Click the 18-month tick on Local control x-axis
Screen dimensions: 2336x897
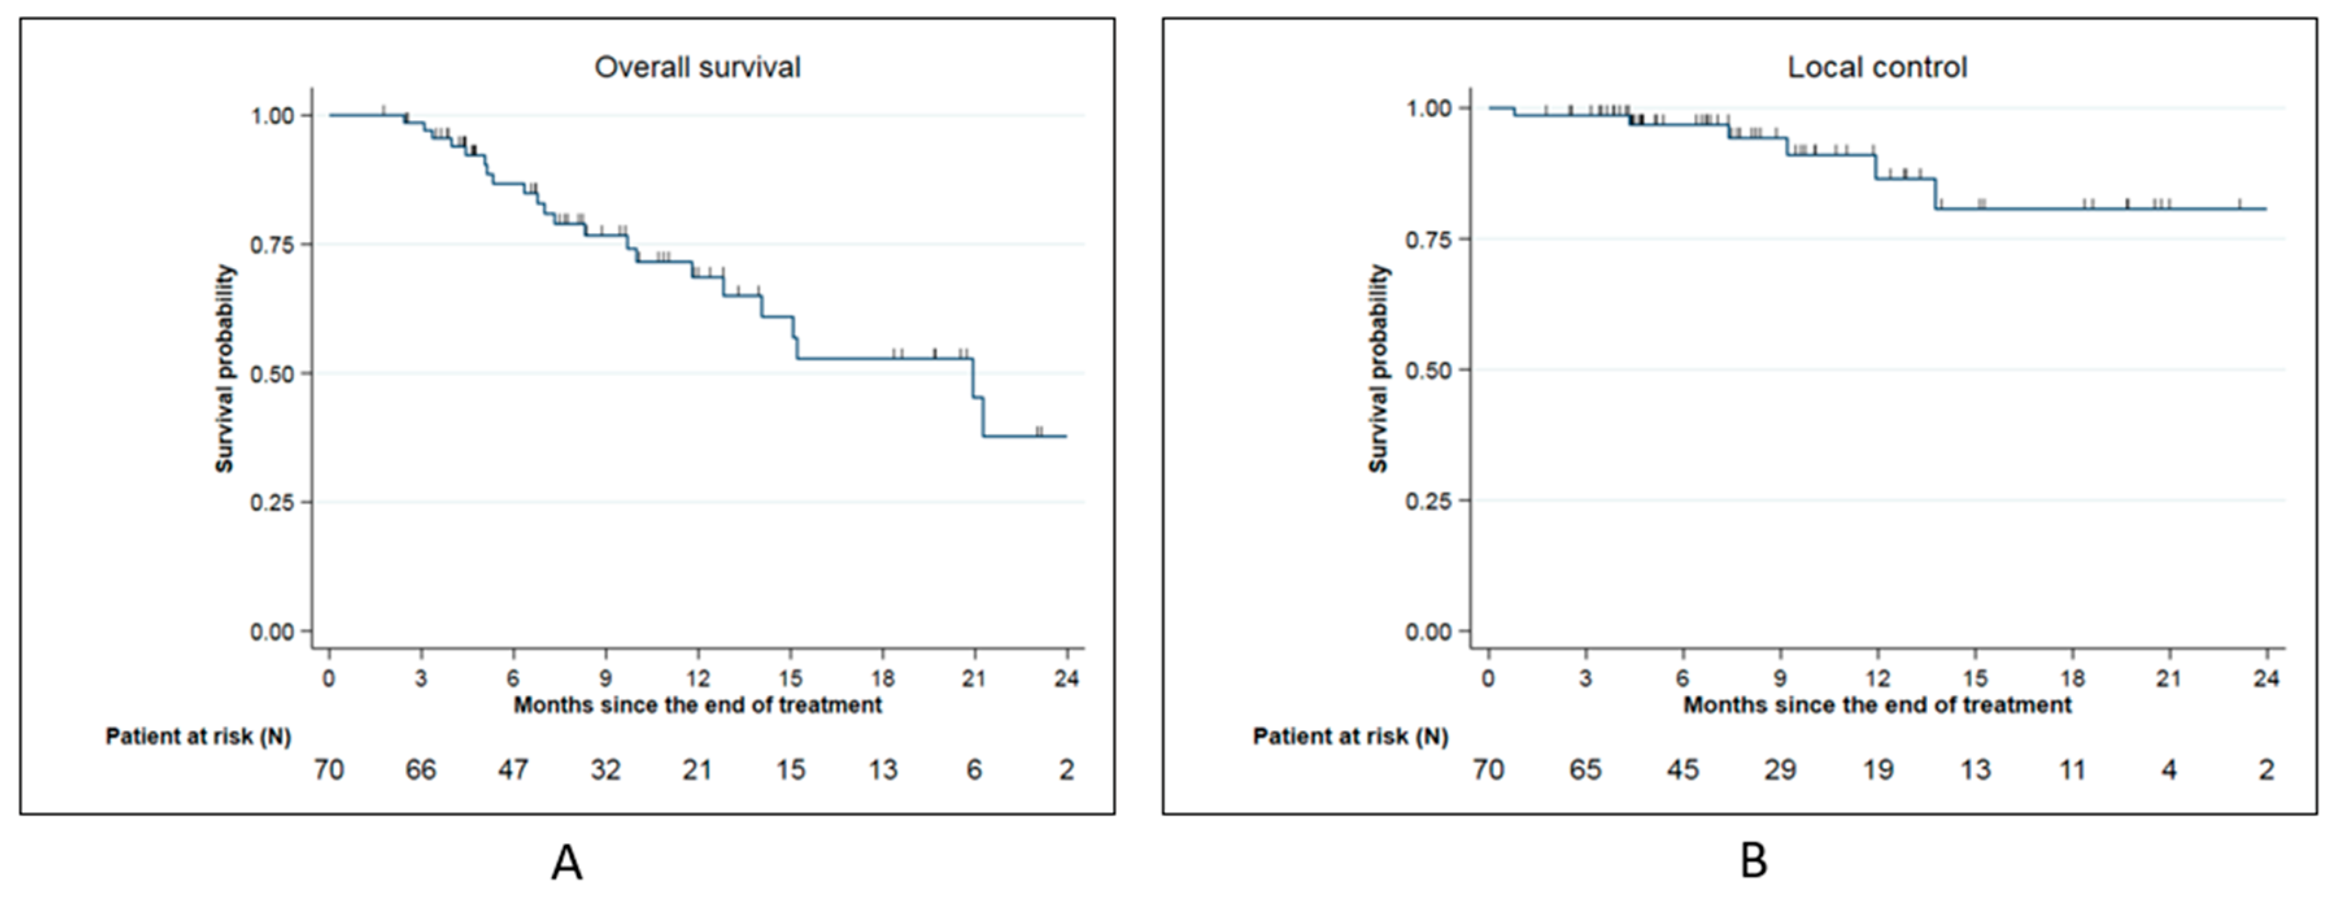click(x=2072, y=678)
